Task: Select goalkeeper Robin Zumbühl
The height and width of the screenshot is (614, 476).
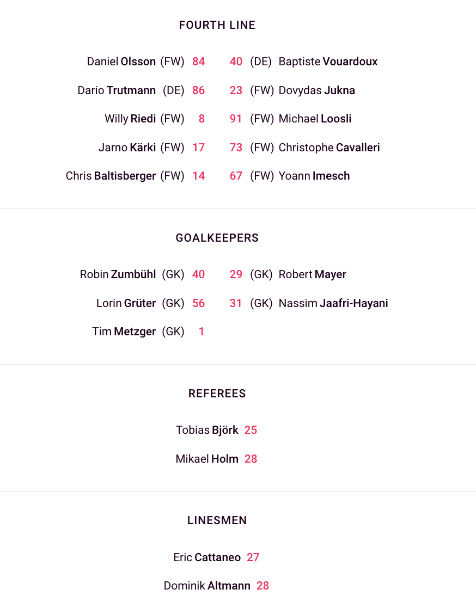Action: point(118,274)
